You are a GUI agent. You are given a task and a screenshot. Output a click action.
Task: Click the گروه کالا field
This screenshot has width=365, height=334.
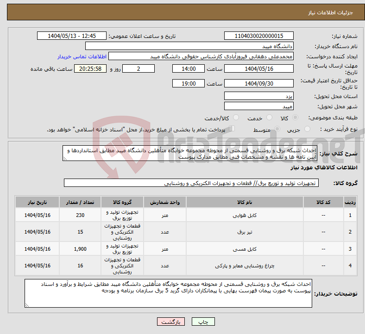191,183
